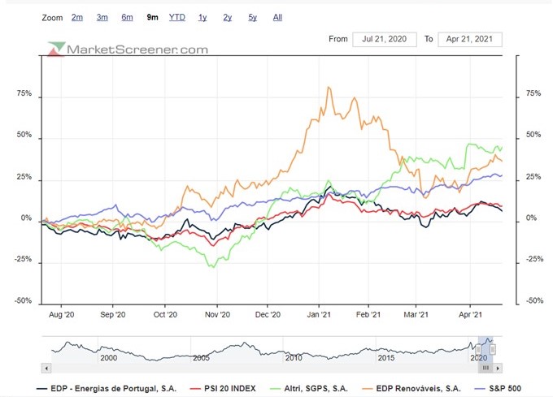Click the Mar '21 axis label
The width and height of the screenshot is (553, 397).
pyautogui.click(x=416, y=315)
